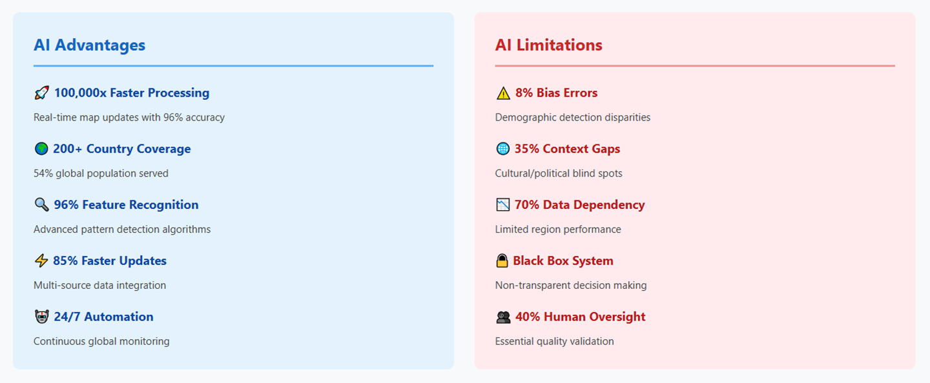Click the warning triangle icon for Bias Errors
The image size is (930, 383).
click(x=503, y=93)
